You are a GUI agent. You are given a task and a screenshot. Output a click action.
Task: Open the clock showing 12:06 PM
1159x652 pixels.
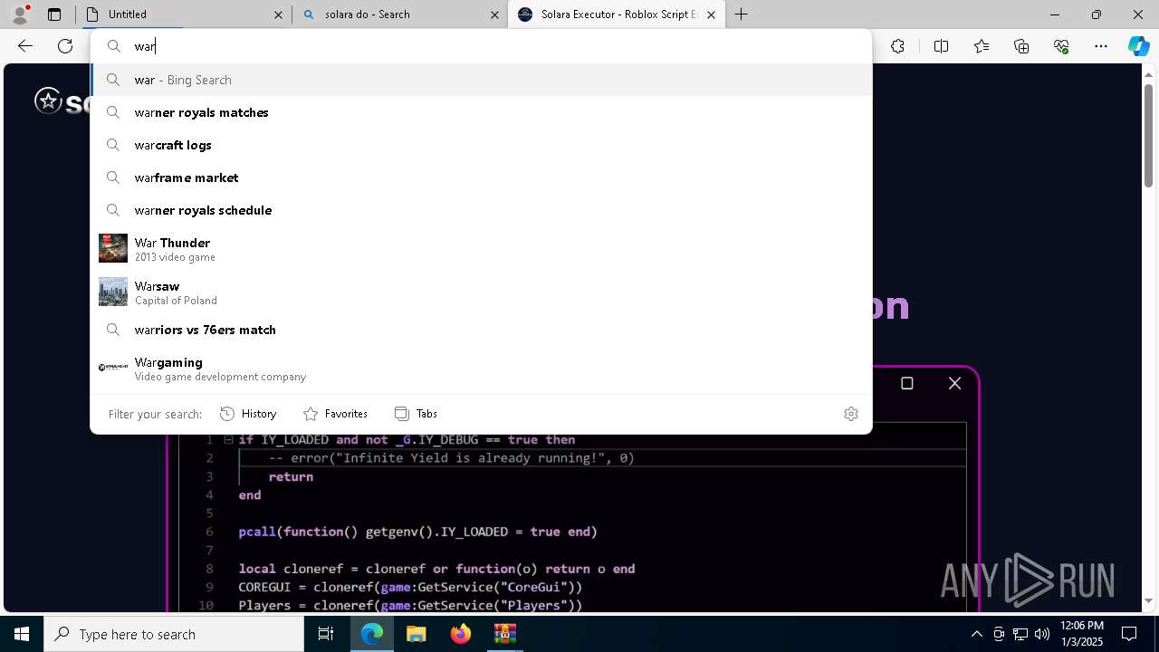[1081, 634]
